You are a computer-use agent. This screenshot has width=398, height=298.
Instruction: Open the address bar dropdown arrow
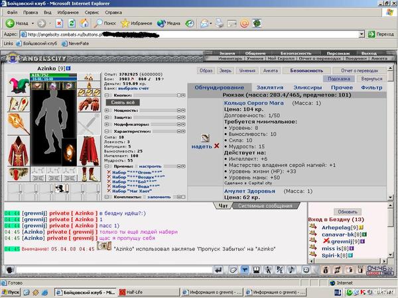tap(362, 34)
